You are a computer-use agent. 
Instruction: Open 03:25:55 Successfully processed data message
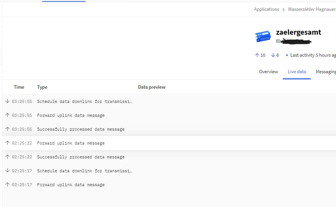[x=169, y=129]
